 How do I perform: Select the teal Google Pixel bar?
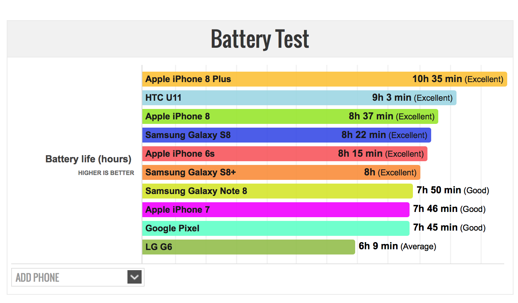(276, 228)
